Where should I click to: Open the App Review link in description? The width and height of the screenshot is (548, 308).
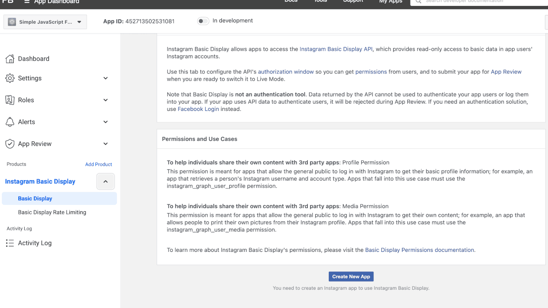tap(506, 72)
